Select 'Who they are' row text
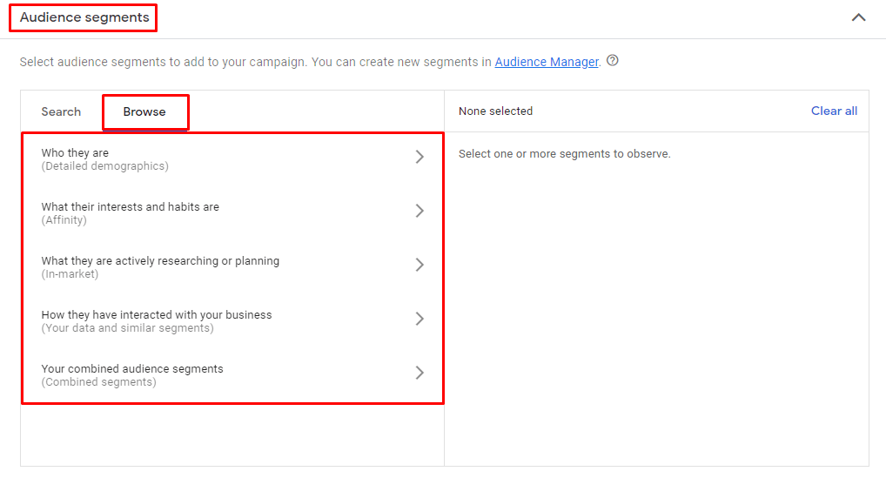This screenshot has width=886, height=478. [75, 152]
